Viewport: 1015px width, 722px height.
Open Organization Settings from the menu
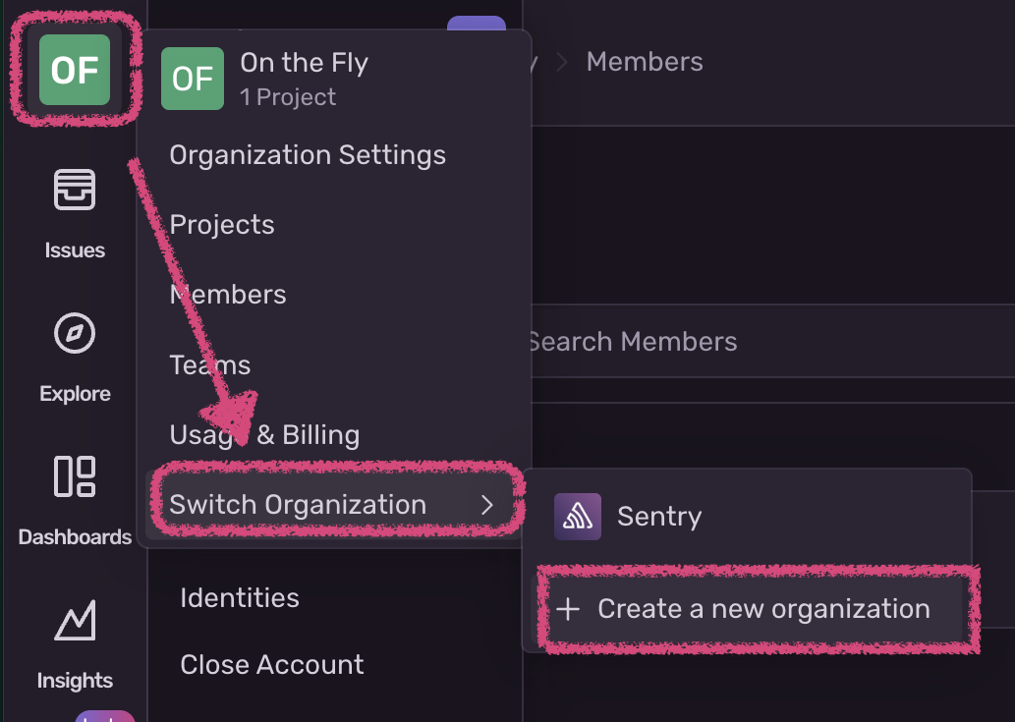(308, 155)
